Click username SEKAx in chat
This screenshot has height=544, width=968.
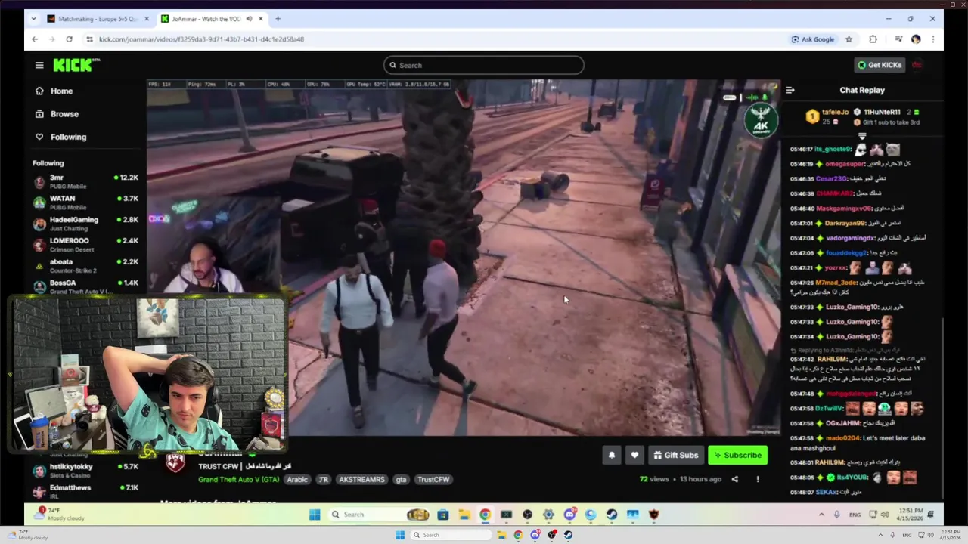click(x=827, y=492)
